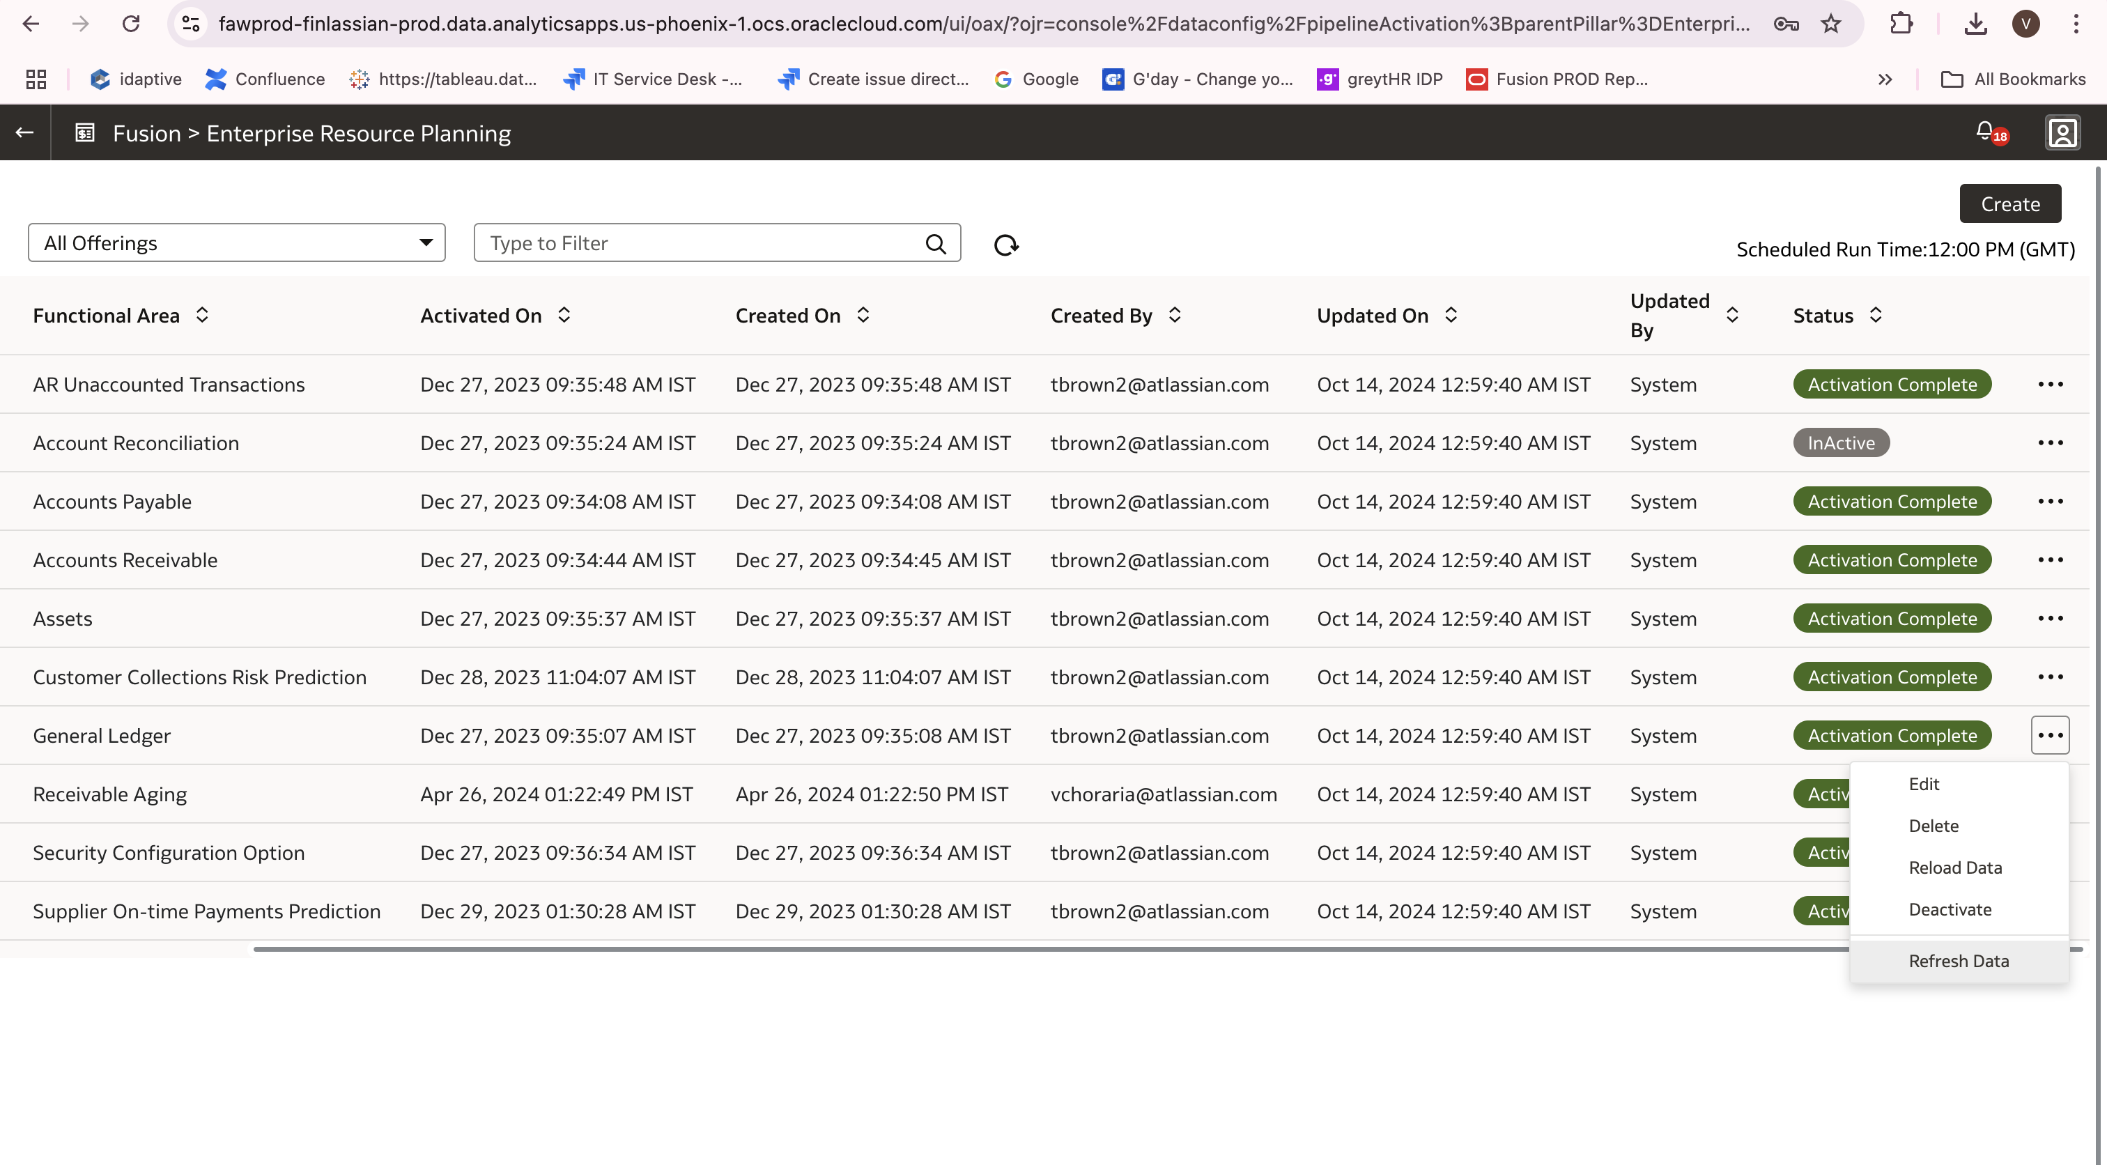Click the password key icon in address bar
Viewport: 2107px width, 1165px height.
pyautogui.click(x=1786, y=24)
